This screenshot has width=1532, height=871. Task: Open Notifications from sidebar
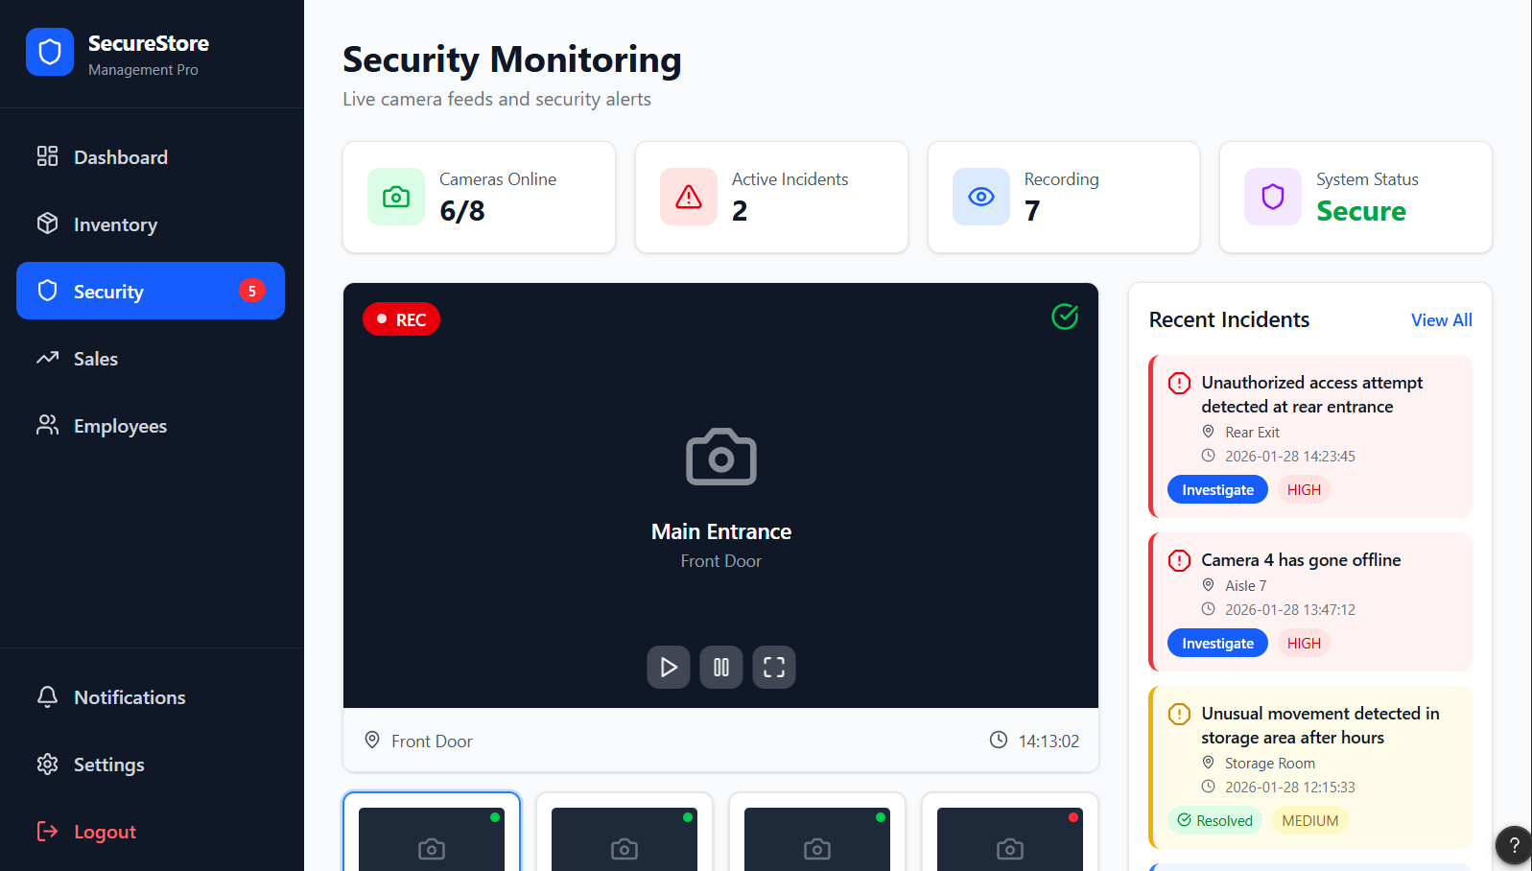tap(151, 697)
